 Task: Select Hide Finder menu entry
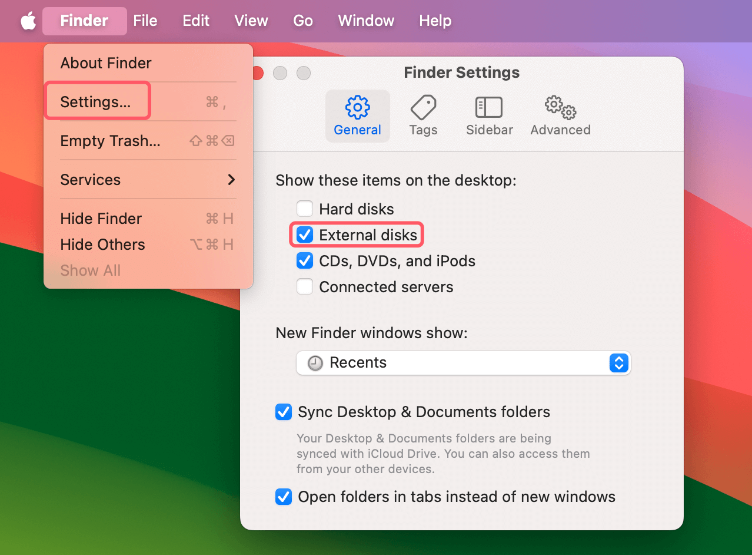point(148,219)
